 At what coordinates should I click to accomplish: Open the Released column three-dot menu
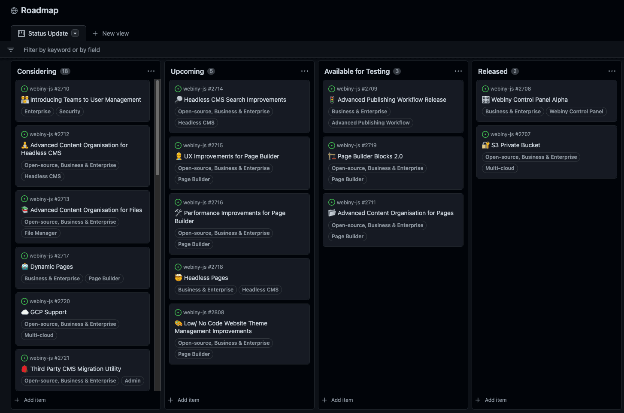[612, 71]
